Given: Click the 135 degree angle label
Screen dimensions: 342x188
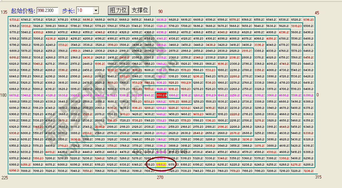Looking at the screenshot, I should click(4, 12).
